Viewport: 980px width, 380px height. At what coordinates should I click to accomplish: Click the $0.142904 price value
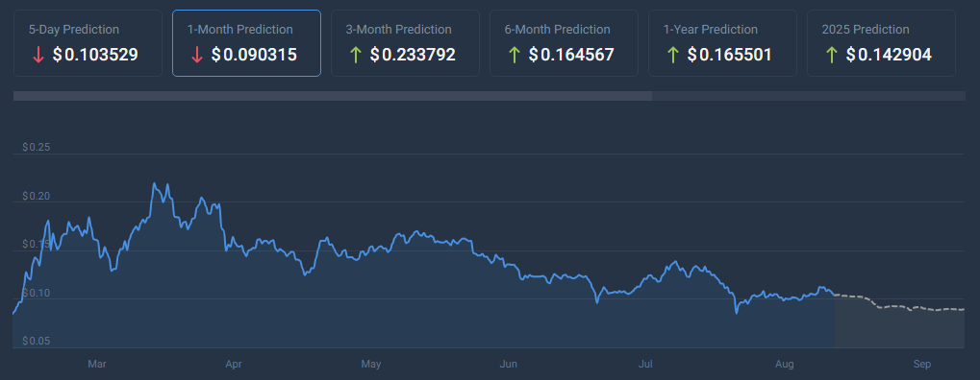[889, 55]
